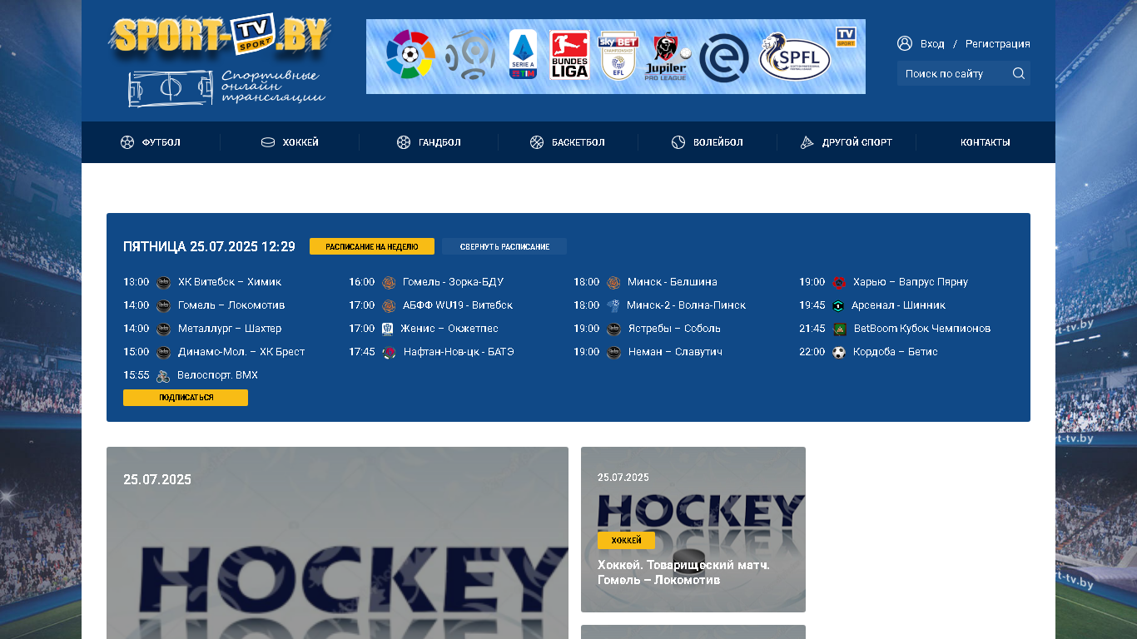
Task: Open the Футбол menu
Action: point(151,142)
